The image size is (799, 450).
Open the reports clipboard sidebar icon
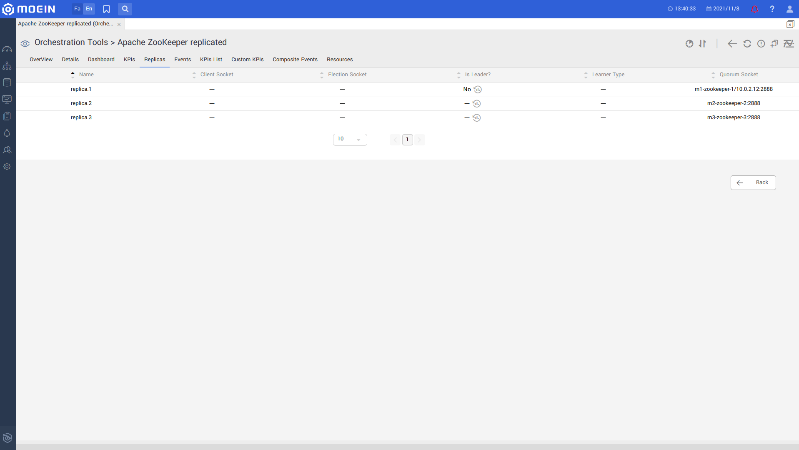pyautogui.click(x=7, y=116)
